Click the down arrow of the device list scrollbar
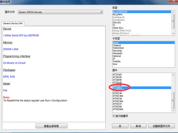Image resolution: width=178 pixels, height=133 pixels. point(173,111)
